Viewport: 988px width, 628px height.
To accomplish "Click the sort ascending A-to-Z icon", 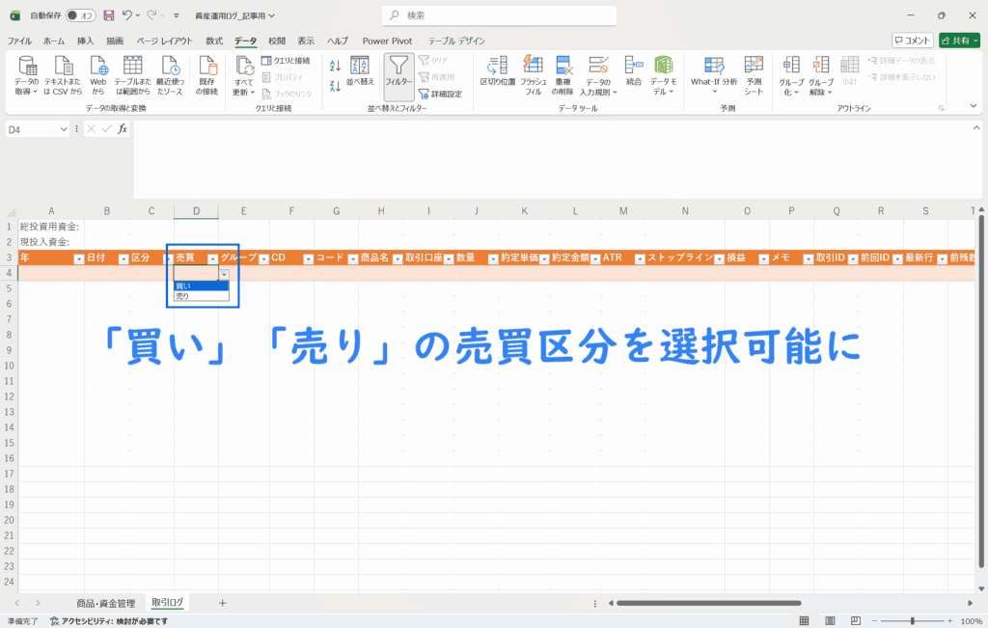I will coord(335,65).
